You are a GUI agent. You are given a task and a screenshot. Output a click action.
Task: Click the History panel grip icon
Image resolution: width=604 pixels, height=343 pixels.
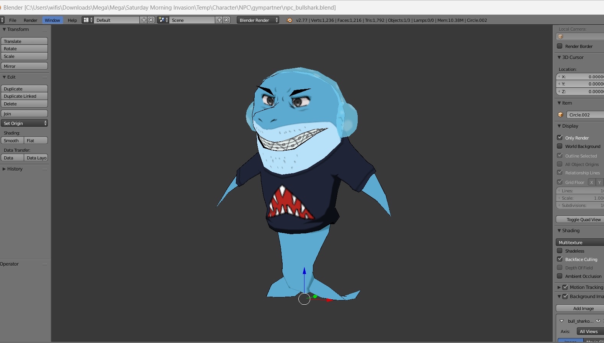45,169
